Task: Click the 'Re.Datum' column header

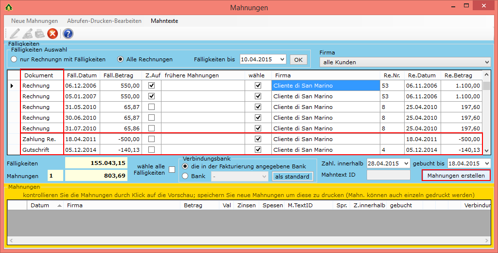Action: click(423, 75)
